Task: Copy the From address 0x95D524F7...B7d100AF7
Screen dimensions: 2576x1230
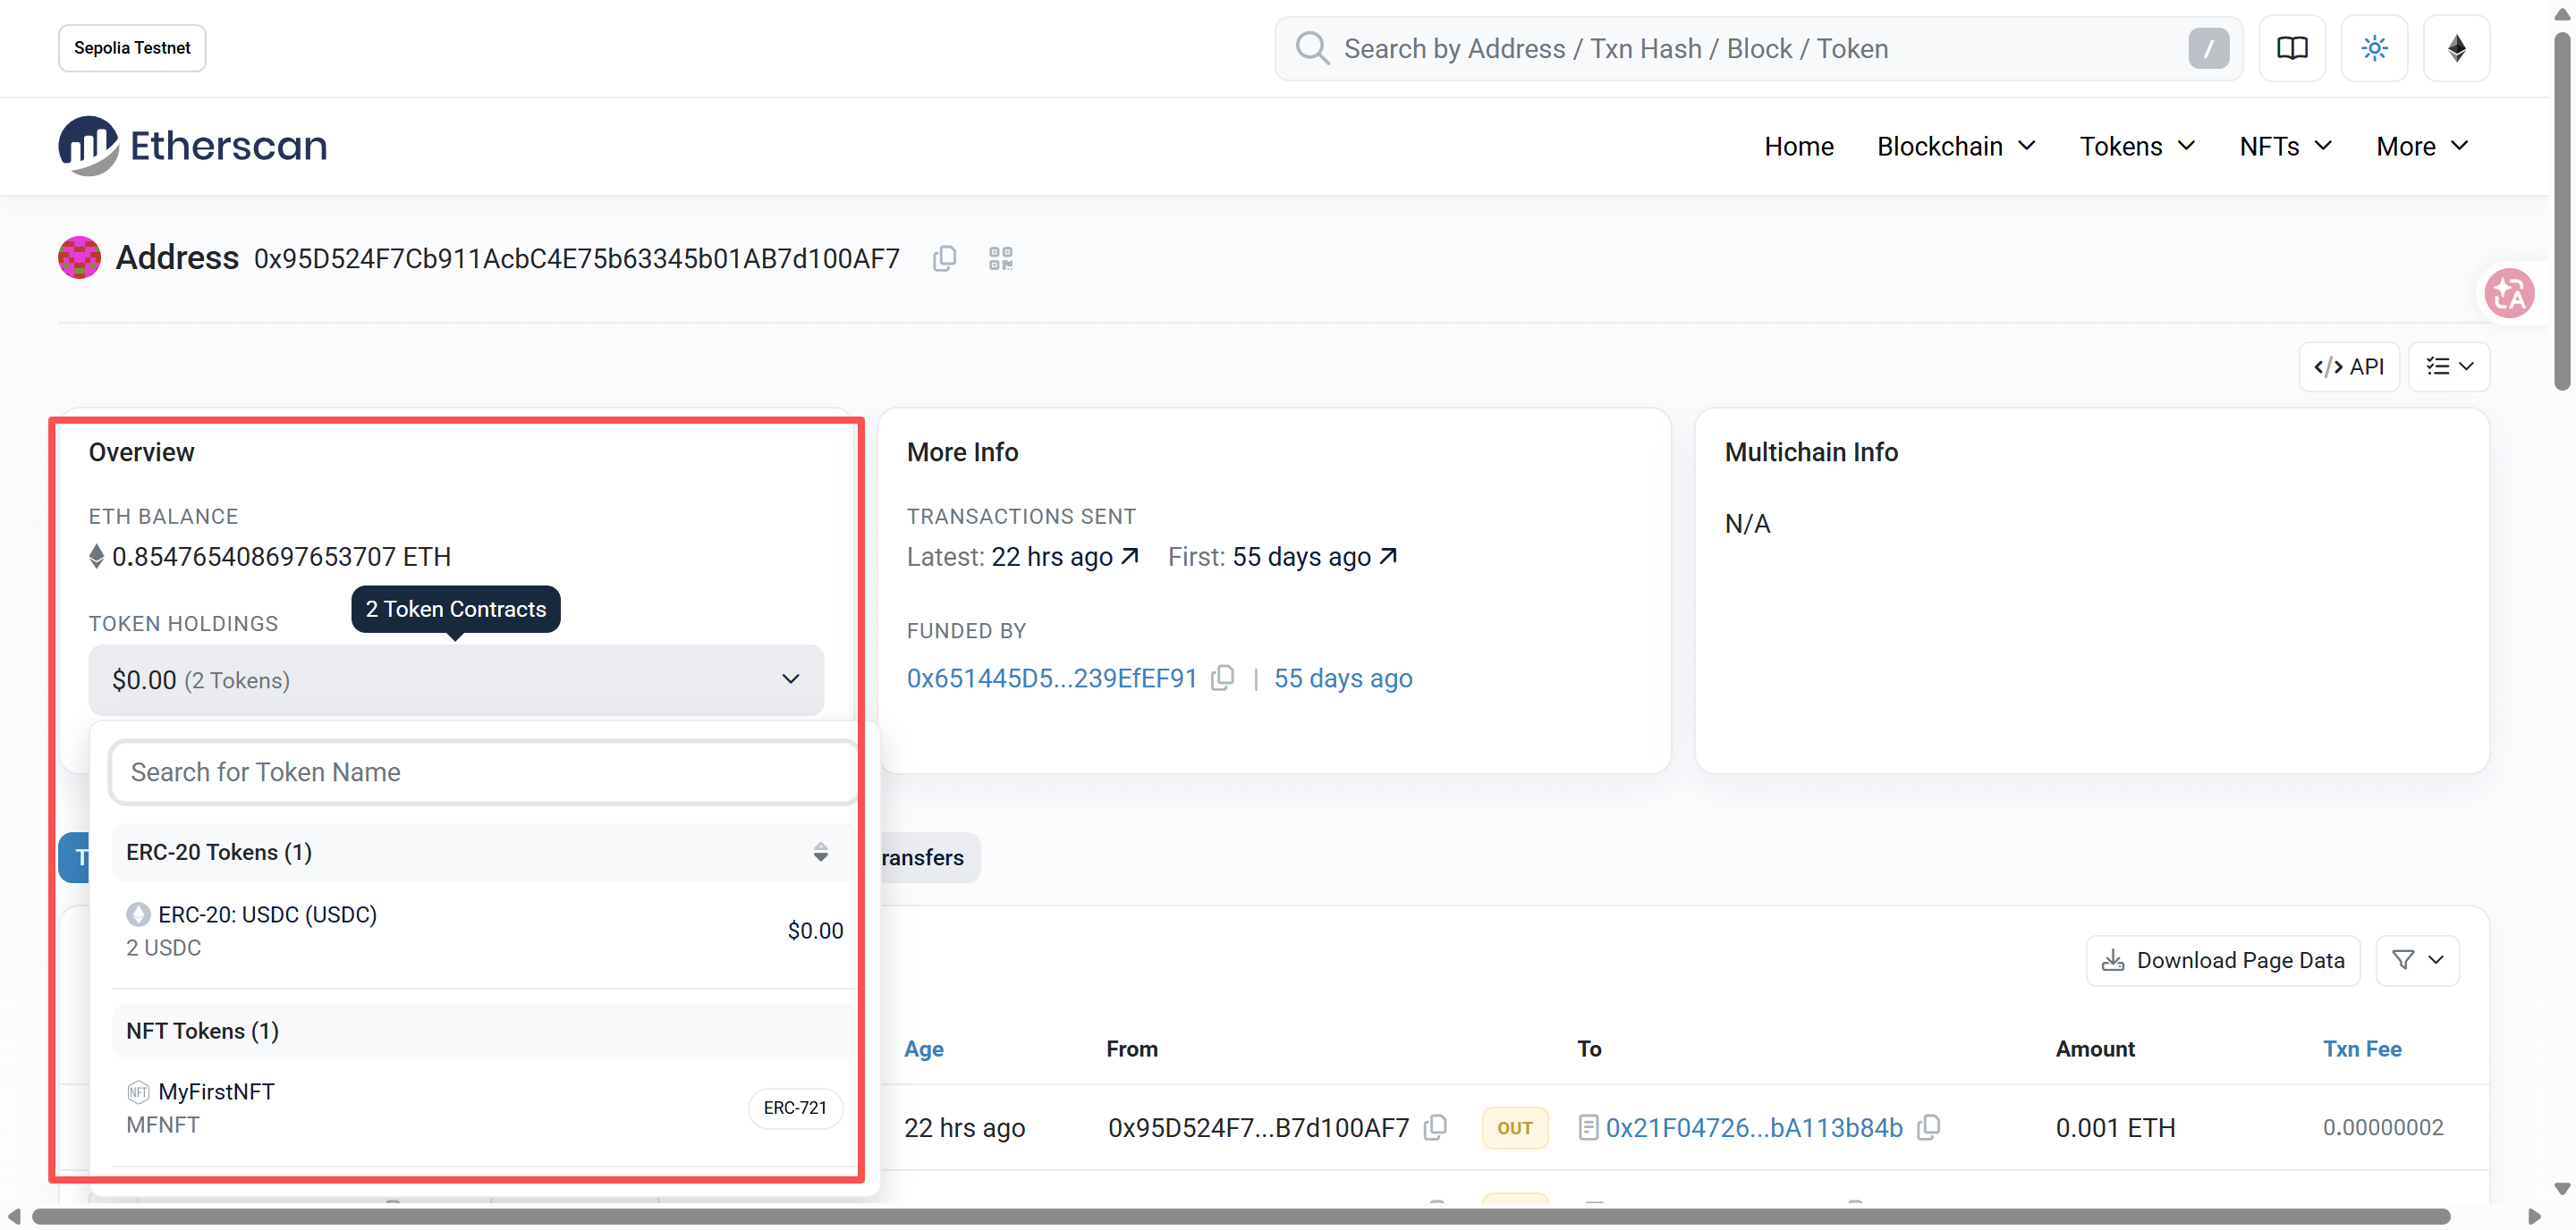Action: [1435, 1127]
